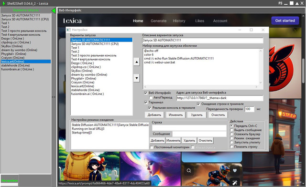The width and height of the screenshot is (306, 187).
Task: Click the search magnifier icon on motocross image
Action: [x=189, y=171]
